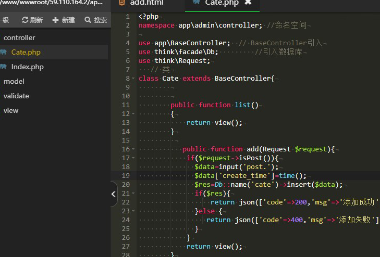Click the HTML5 icon on add.html tab
Image resolution: width=380 pixels, height=257 pixels.
click(x=122, y=3)
